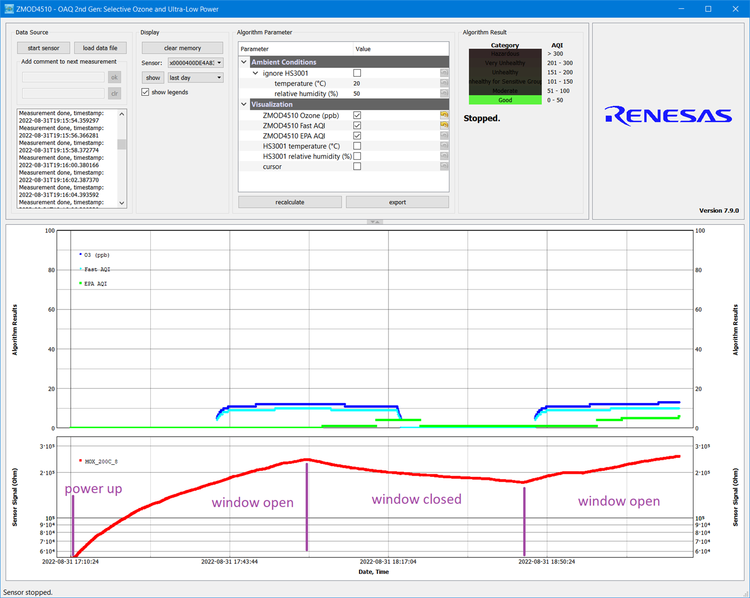Reset ZMOD4510 Ozone (ppb) visualization icon
The image size is (750, 598).
coord(444,115)
